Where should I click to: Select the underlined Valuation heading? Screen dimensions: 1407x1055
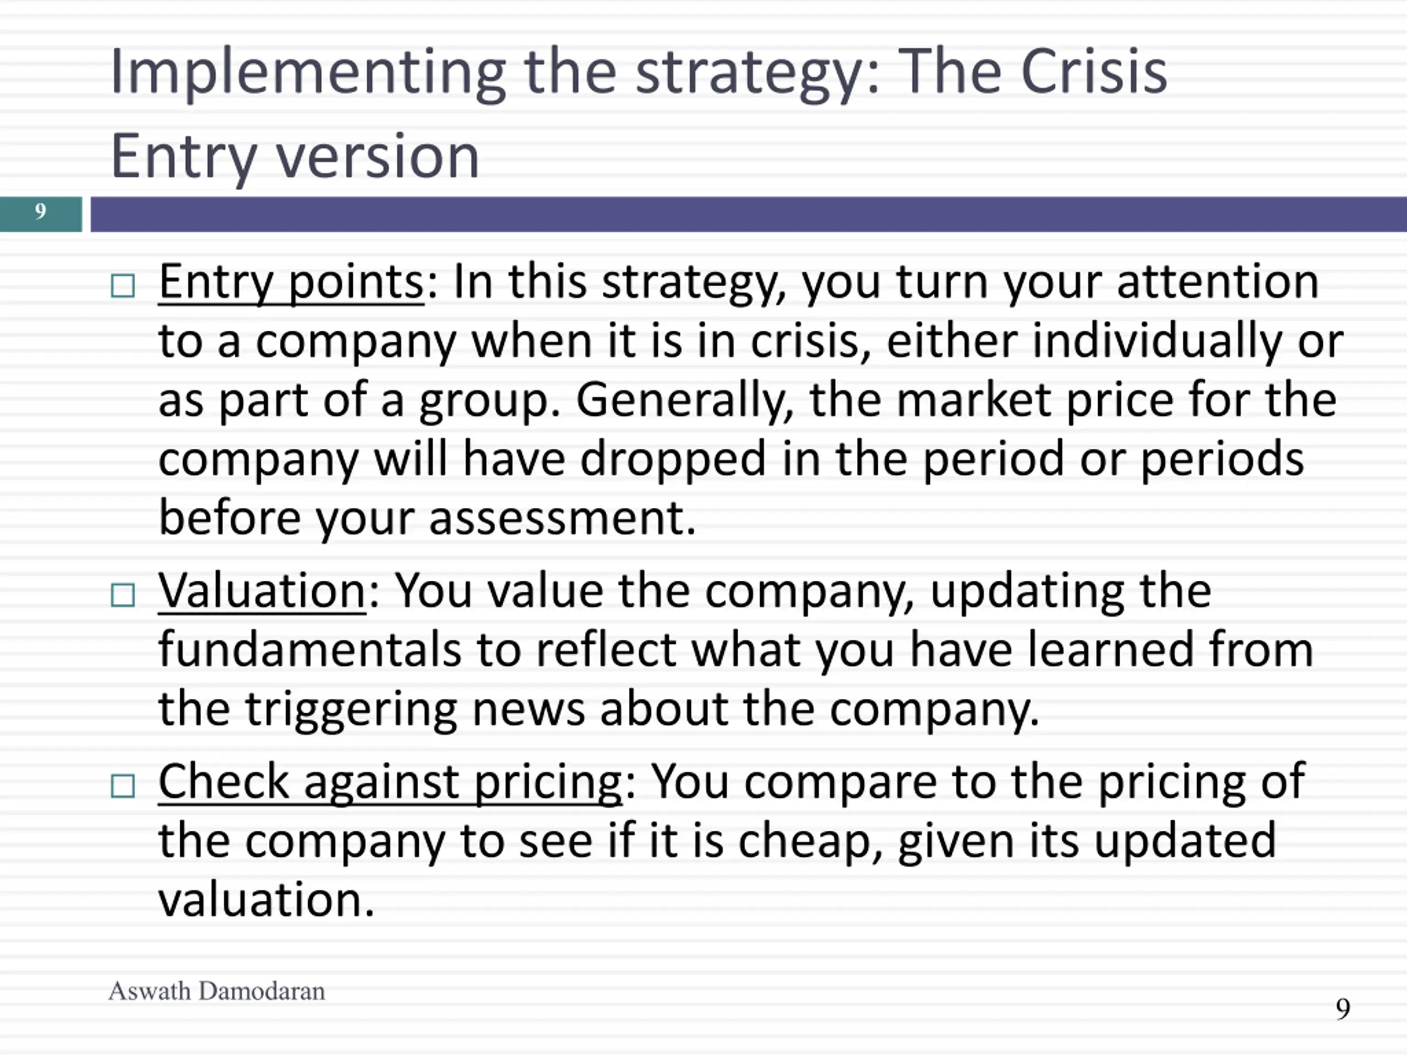262,591
